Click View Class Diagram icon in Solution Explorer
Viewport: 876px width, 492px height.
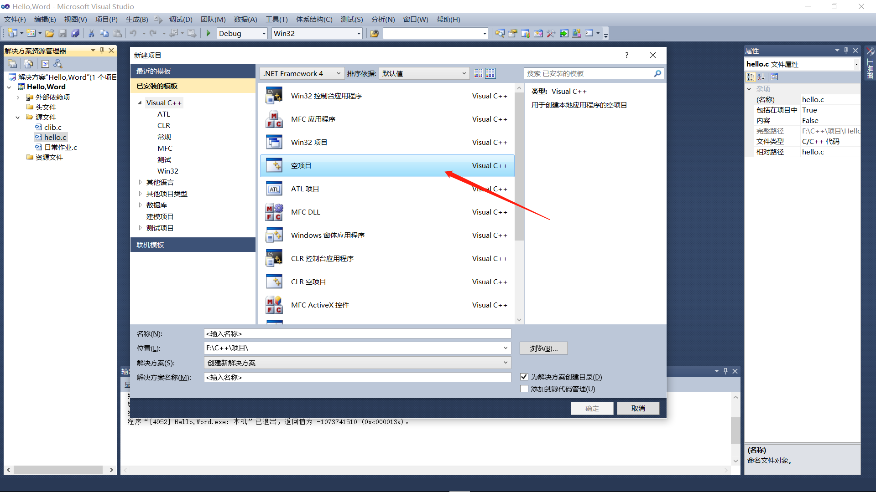click(58, 64)
